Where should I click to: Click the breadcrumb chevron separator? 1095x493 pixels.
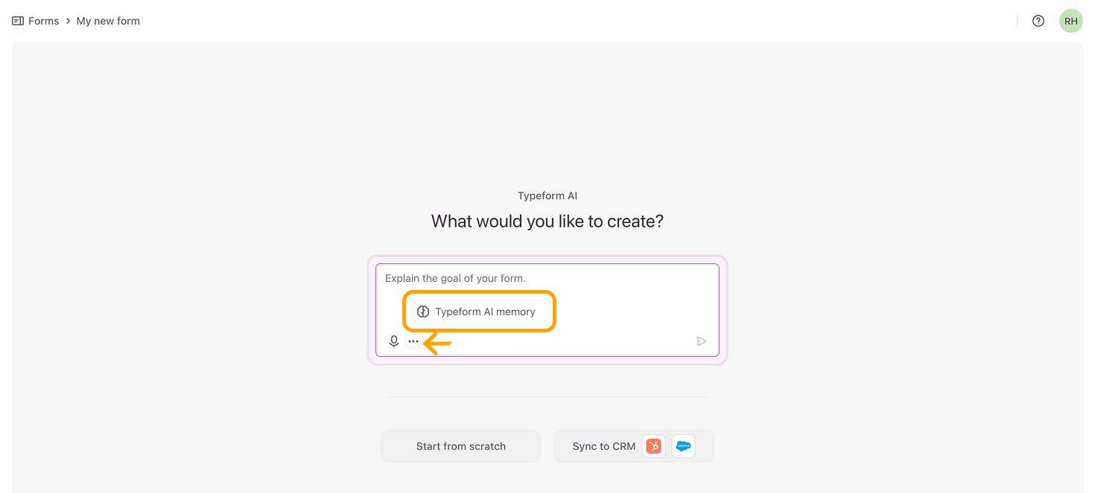(x=68, y=21)
